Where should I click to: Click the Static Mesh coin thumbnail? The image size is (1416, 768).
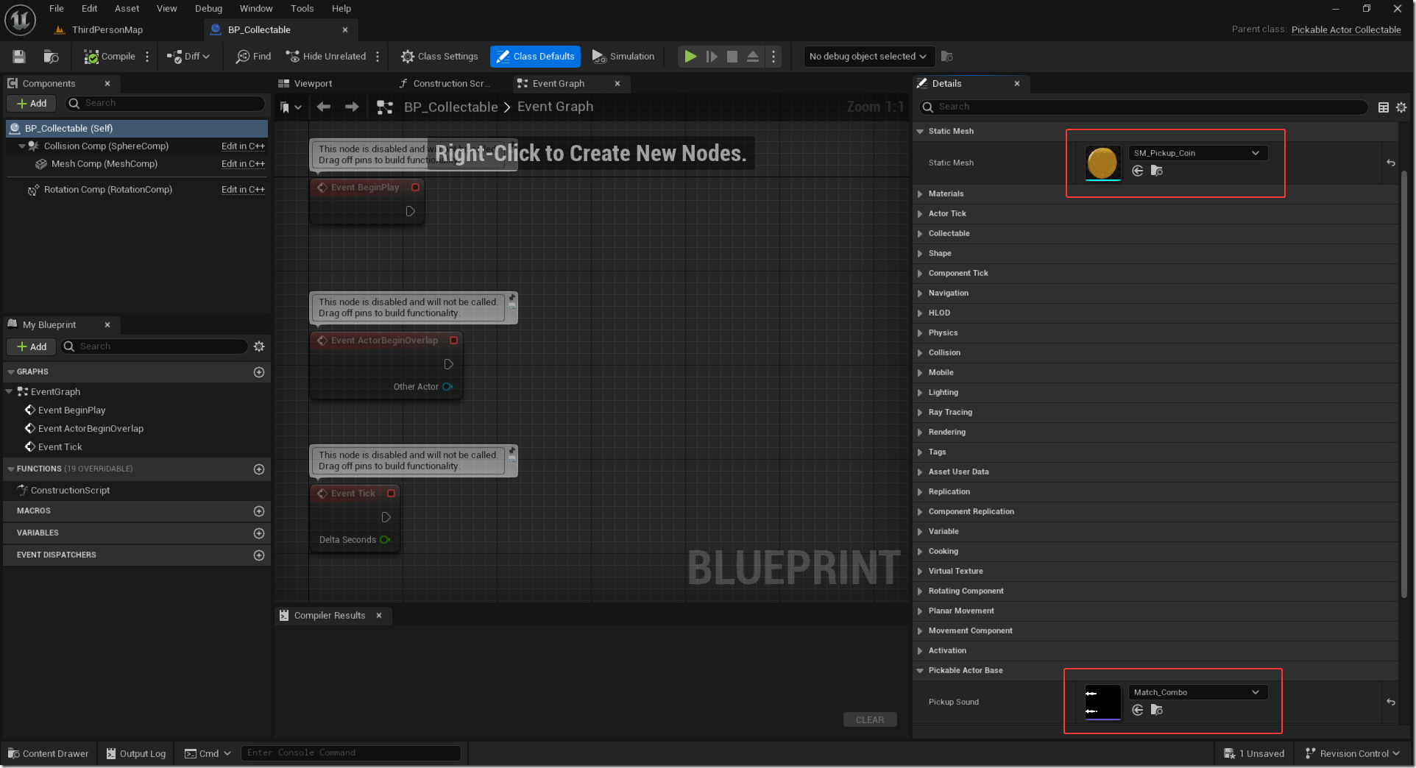1102,163
